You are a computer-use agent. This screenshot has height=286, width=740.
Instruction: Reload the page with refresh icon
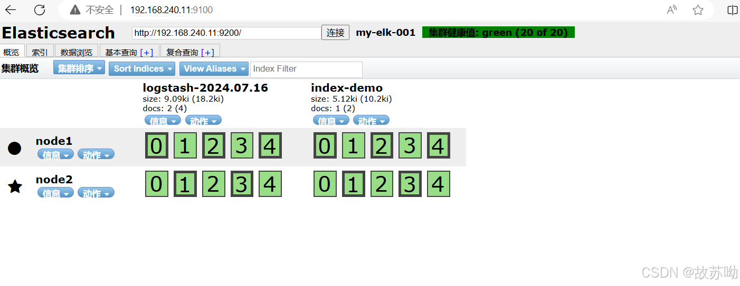(40, 9)
